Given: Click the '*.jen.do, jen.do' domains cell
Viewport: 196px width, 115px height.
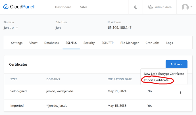Looking at the screenshot, I should point(57,106).
